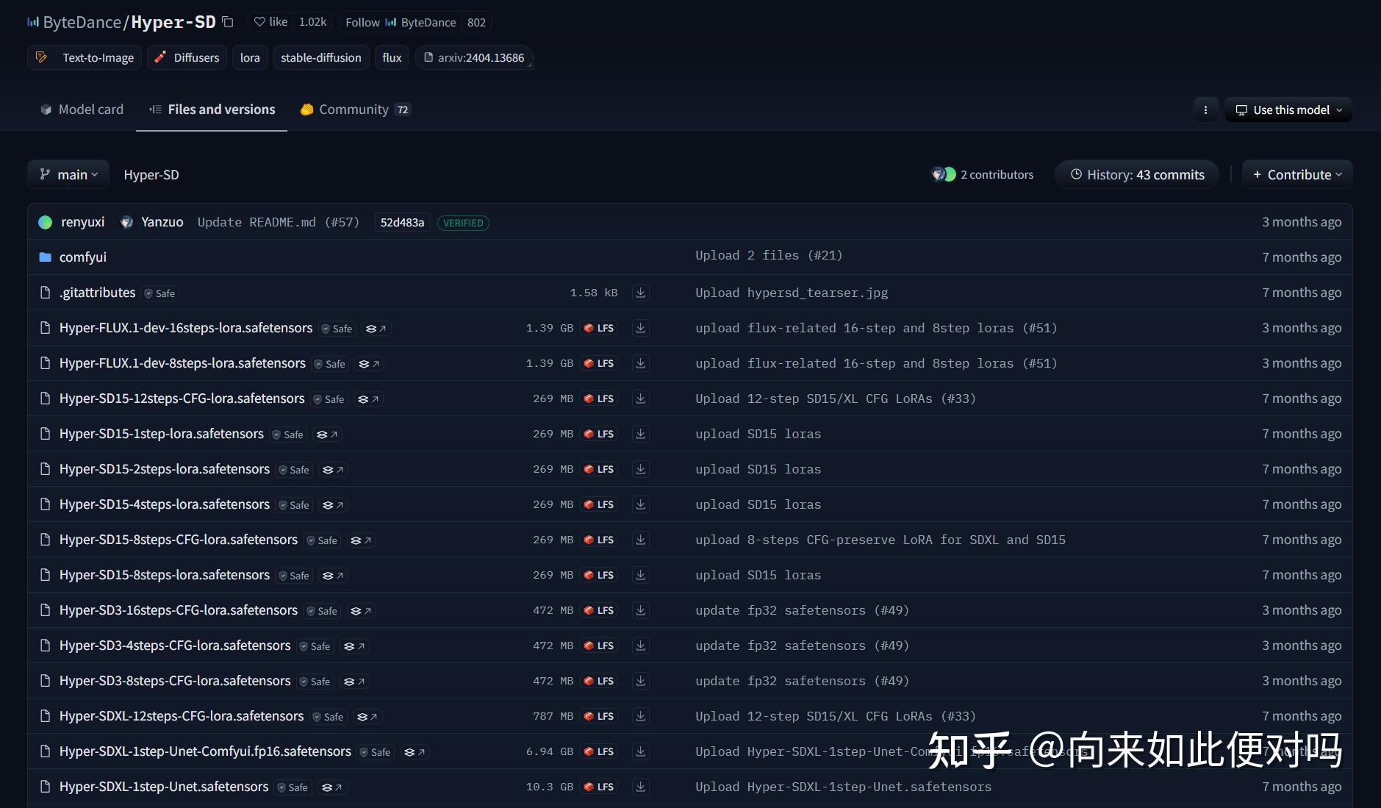
Task: Open tensor details icon for Hyper-FLUX.1-dev-16steps-lora
Action: point(376,328)
